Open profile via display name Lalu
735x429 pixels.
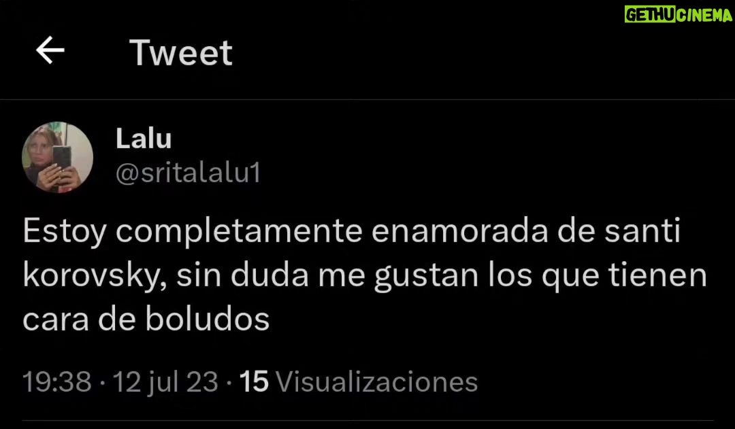(144, 139)
